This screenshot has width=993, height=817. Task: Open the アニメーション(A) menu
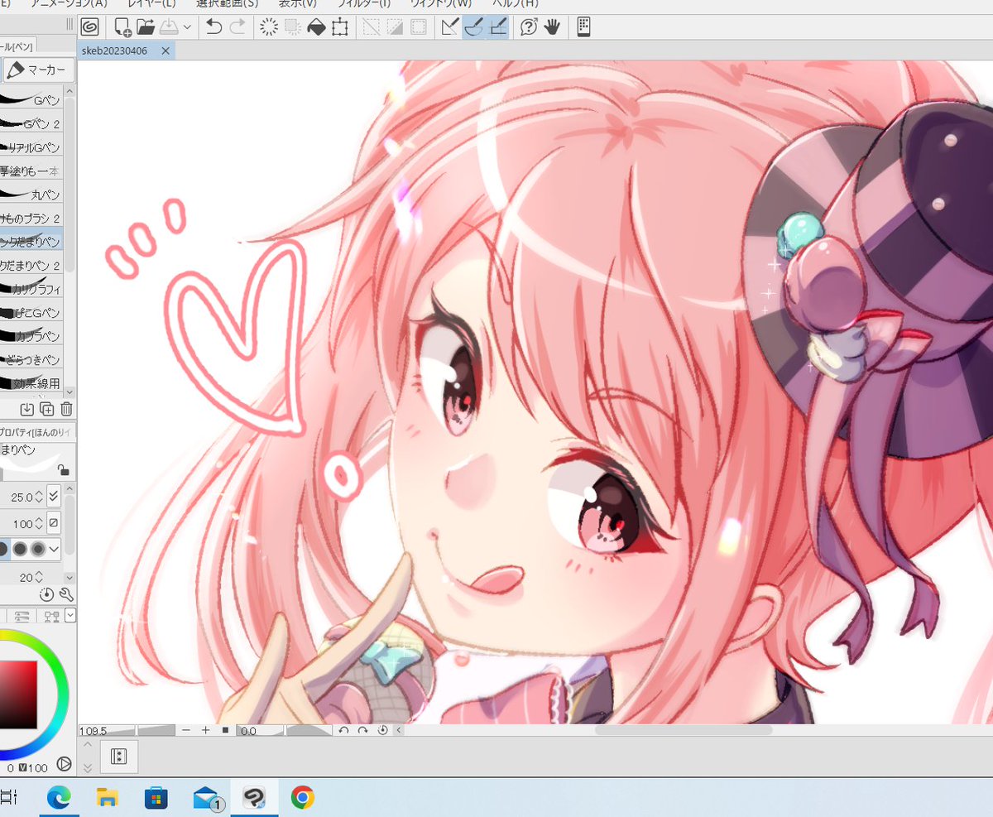click(69, 3)
